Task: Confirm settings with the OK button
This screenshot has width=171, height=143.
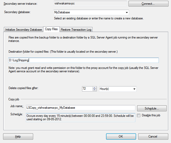Action: pos(121,136)
